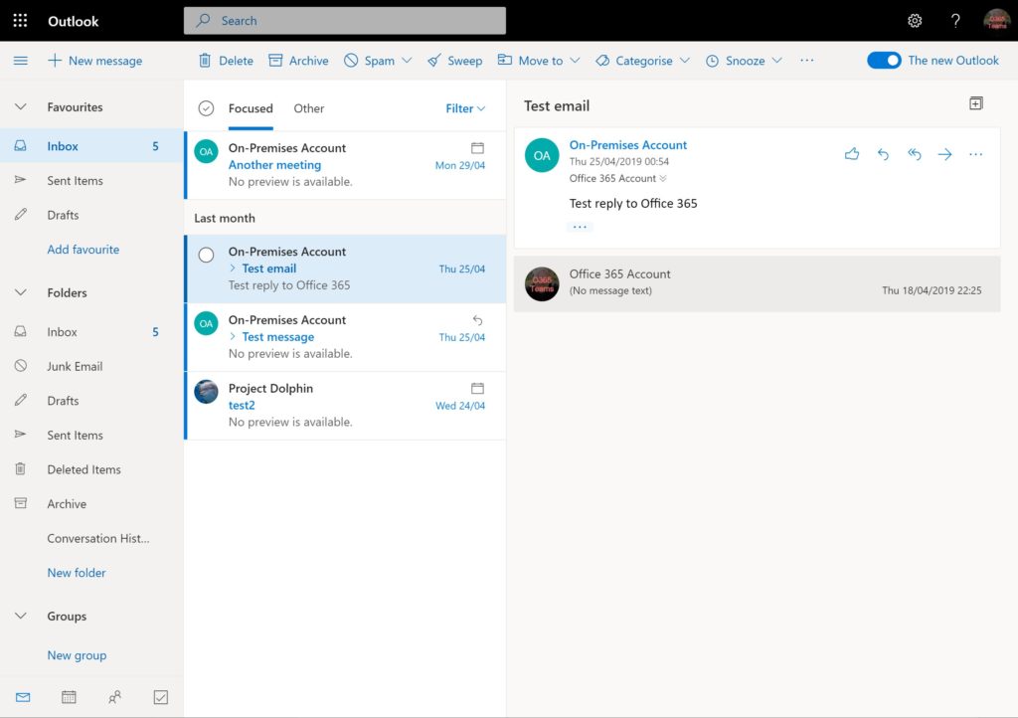Open Inbox under Favourites
The width and height of the screenshot is (1018, 718).
(x=91, y=146)
